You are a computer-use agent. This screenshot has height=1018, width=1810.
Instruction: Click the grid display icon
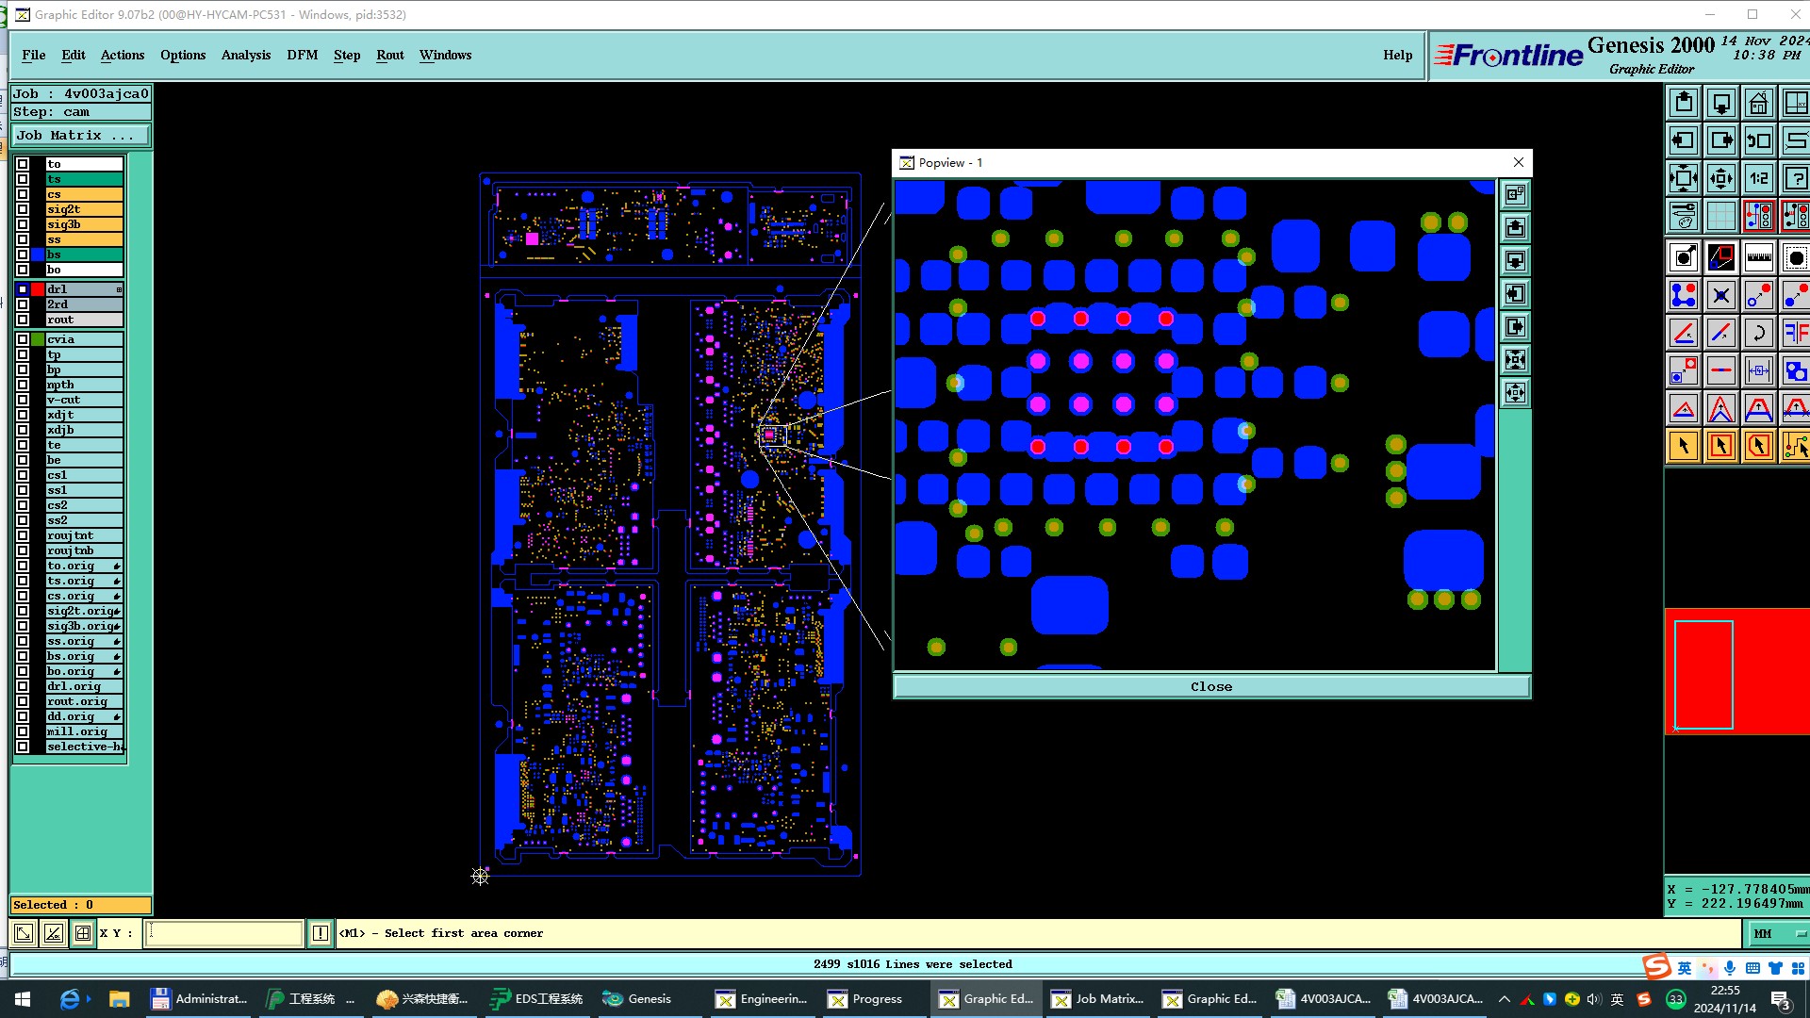(1720, 216)
